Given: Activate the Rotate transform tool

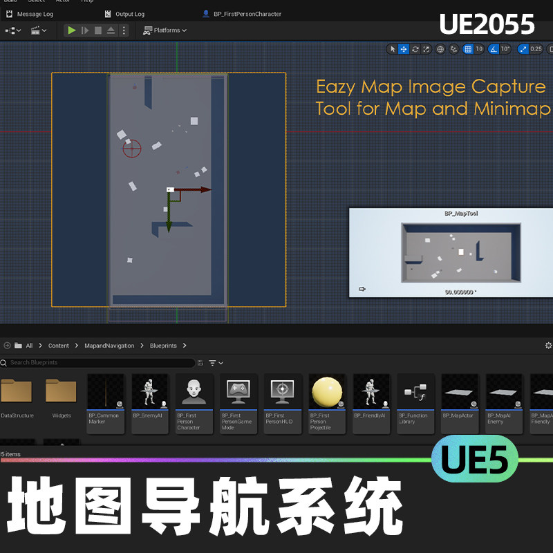Looking at the screenshot, I should 415,49.
